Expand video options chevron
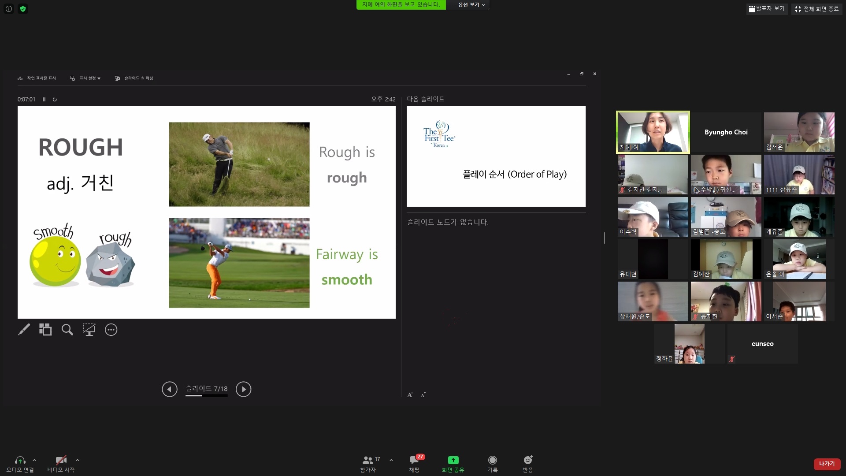The image size is (846, 476). [78, 460]
